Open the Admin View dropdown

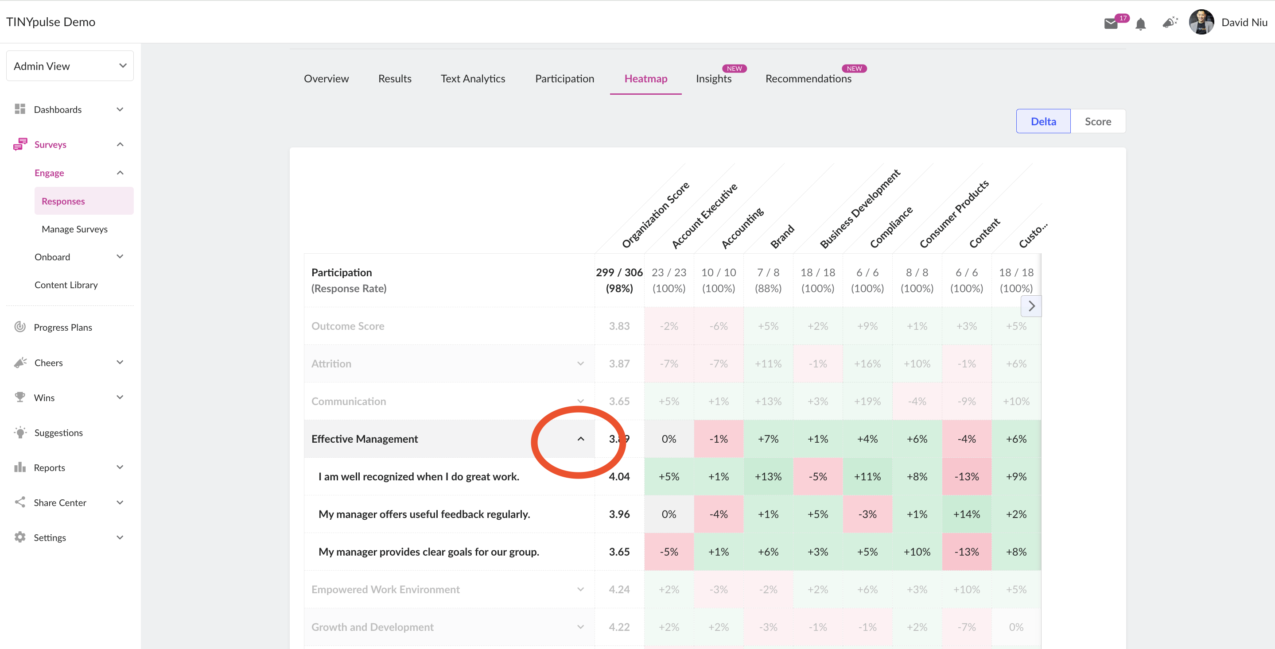pos(70,66)
